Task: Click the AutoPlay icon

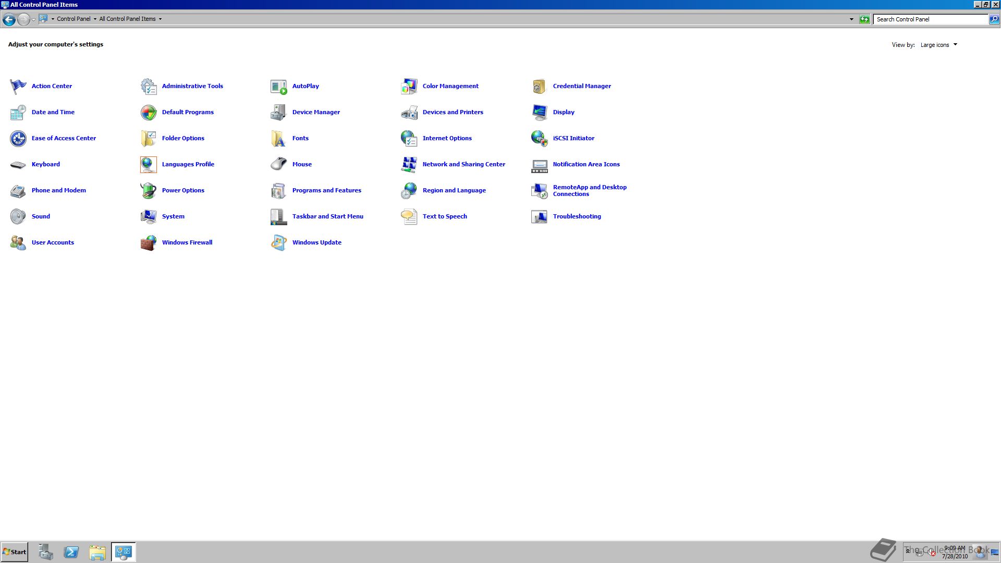Action: point(279,86)
